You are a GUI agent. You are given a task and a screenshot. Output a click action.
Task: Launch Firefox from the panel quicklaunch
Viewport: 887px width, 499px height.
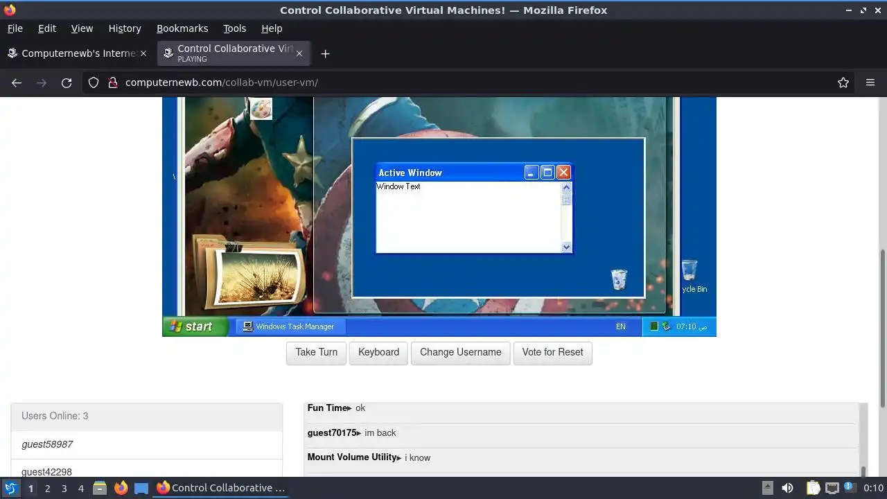(121, 488)
